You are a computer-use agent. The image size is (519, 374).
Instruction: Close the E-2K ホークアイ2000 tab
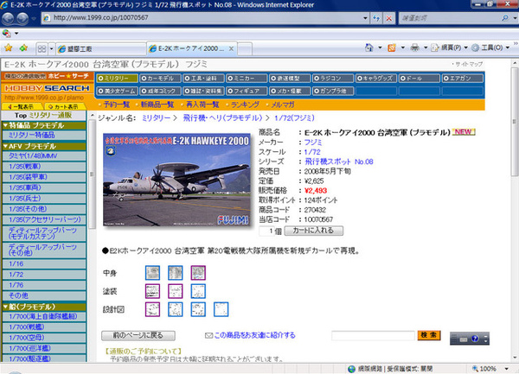[x=231, y=49]
